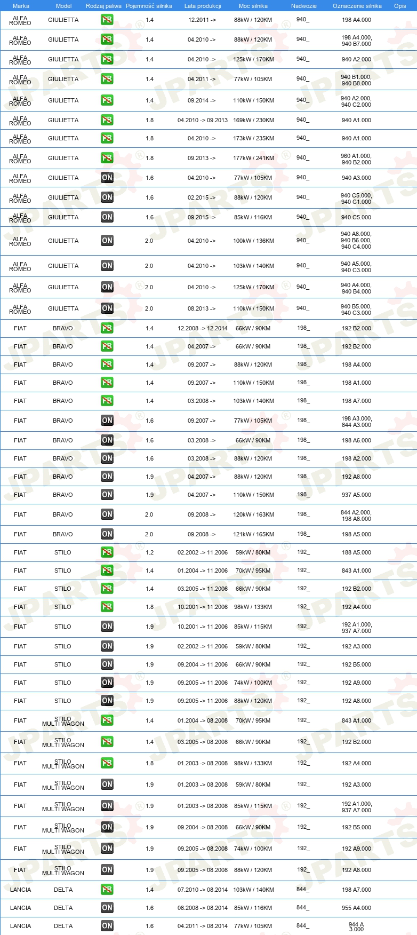The image size is (417, 935).
Task: Click engine codes '960 A1.000, 940 B2.000'
Action: [356, 159]
